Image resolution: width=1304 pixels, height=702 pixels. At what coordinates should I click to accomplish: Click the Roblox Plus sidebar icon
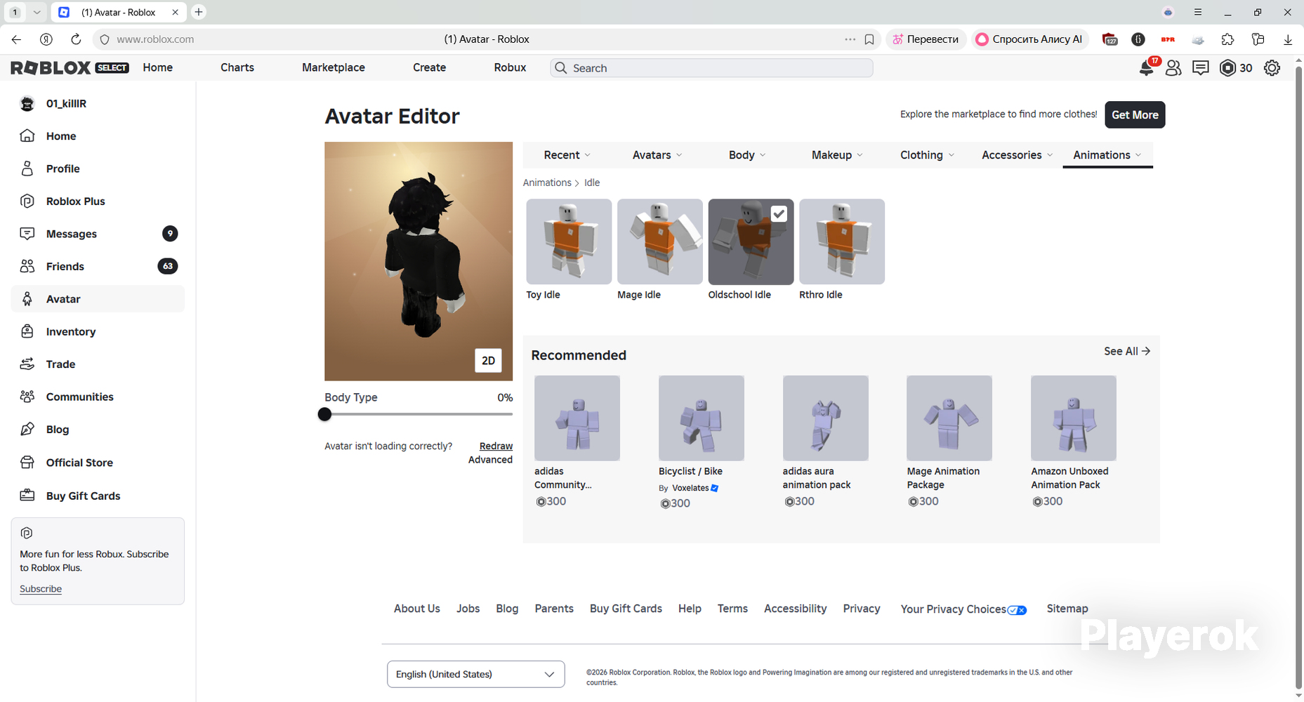[x=27, y=201]
